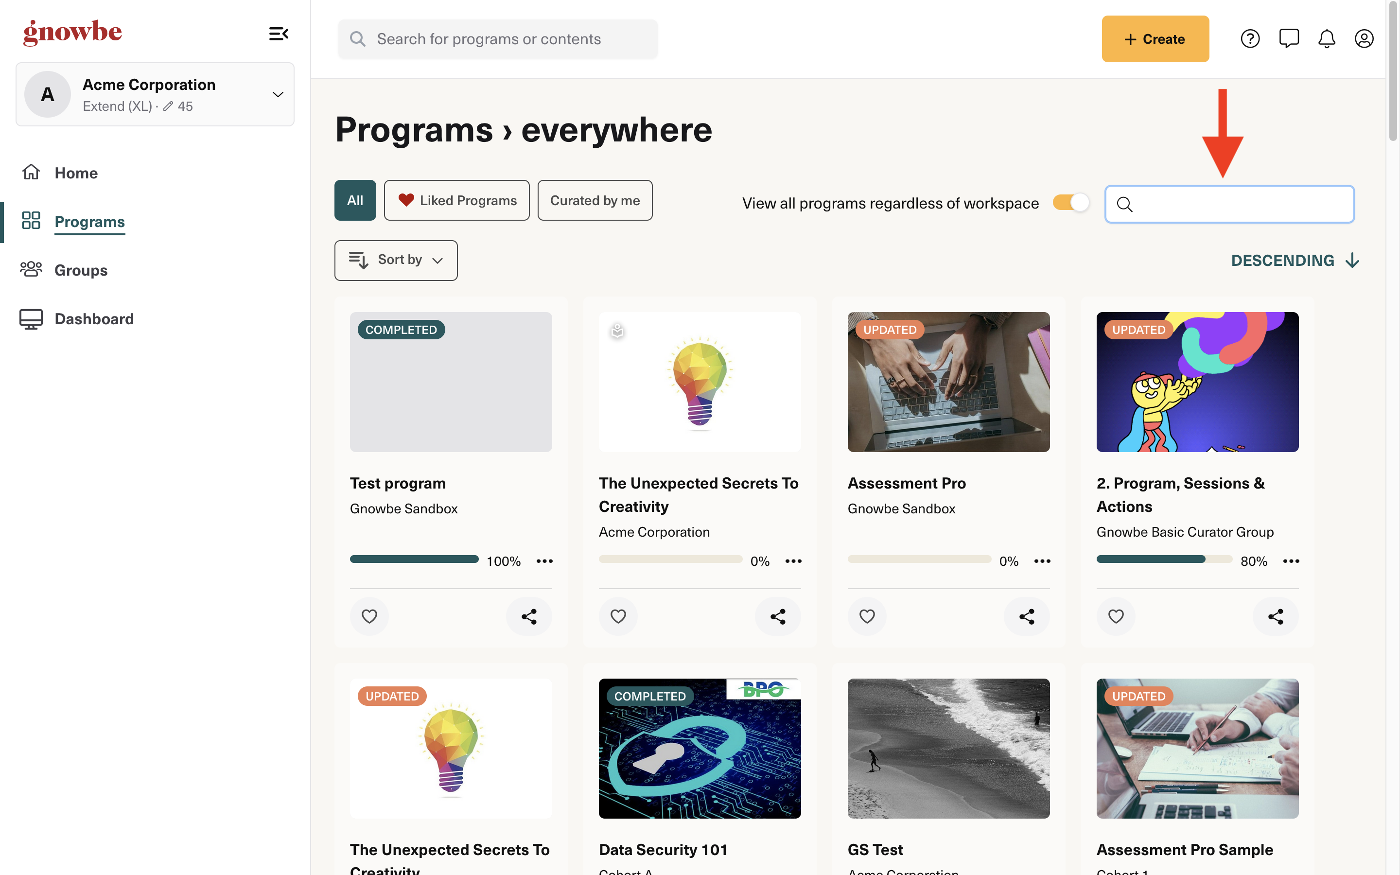Image resolution: width=1400 pixels, height=875 pixels.
Task: Switch DESCENDING sort order
Action: tap(1295, 261)
